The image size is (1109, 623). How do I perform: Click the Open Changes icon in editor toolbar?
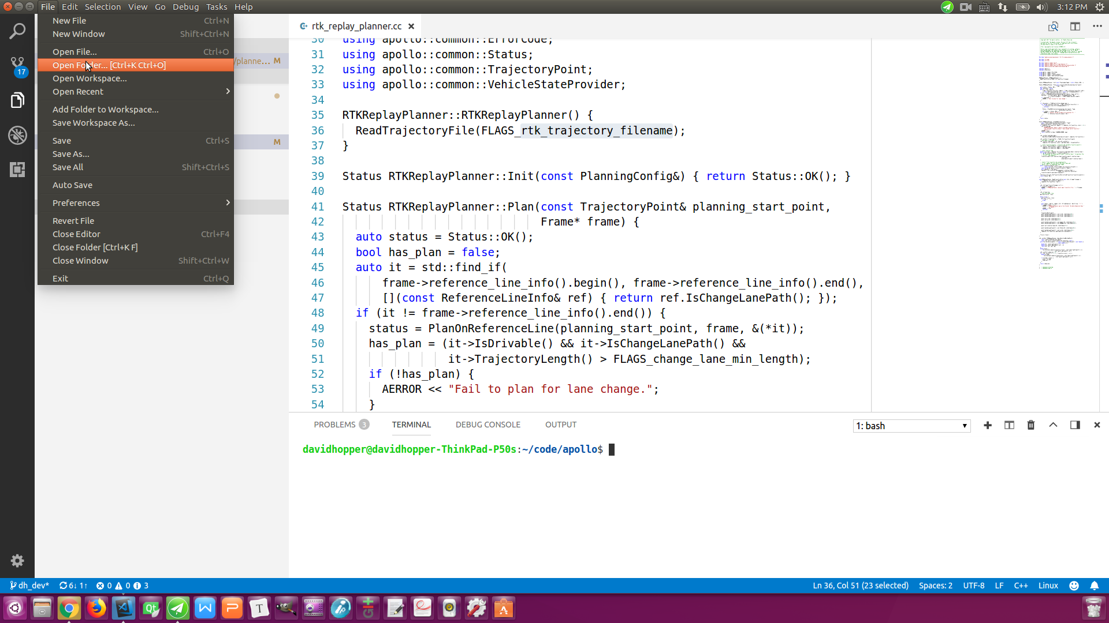tap(1053, 27)
